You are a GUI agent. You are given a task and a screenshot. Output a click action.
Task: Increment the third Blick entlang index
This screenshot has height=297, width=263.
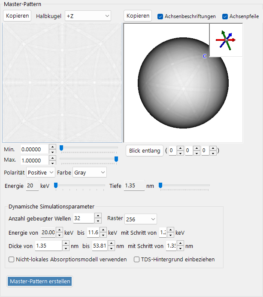pyautogui.click(x=213, y=148)
